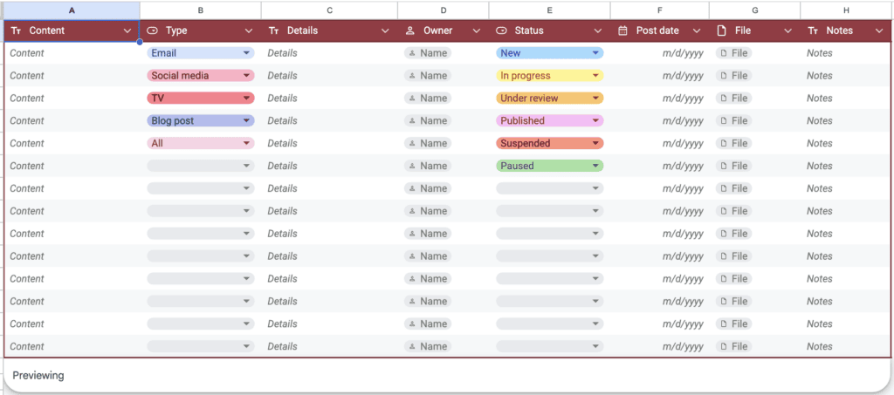Open the Status column header dropdown arrow

point(597,31)
